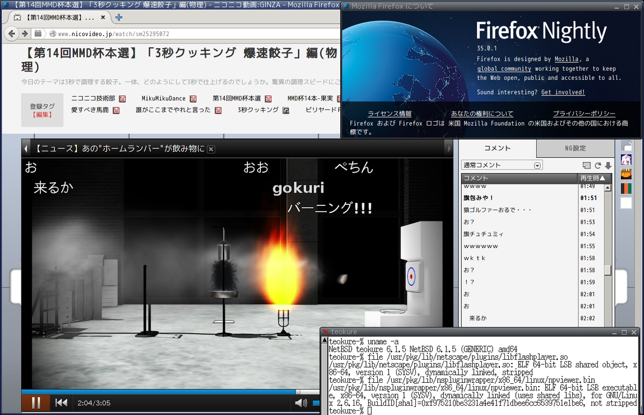The image size is (644, 415).
Task: Click dictionary icon beside ニコニコ技術部
Action: click(x=122, y=99)
